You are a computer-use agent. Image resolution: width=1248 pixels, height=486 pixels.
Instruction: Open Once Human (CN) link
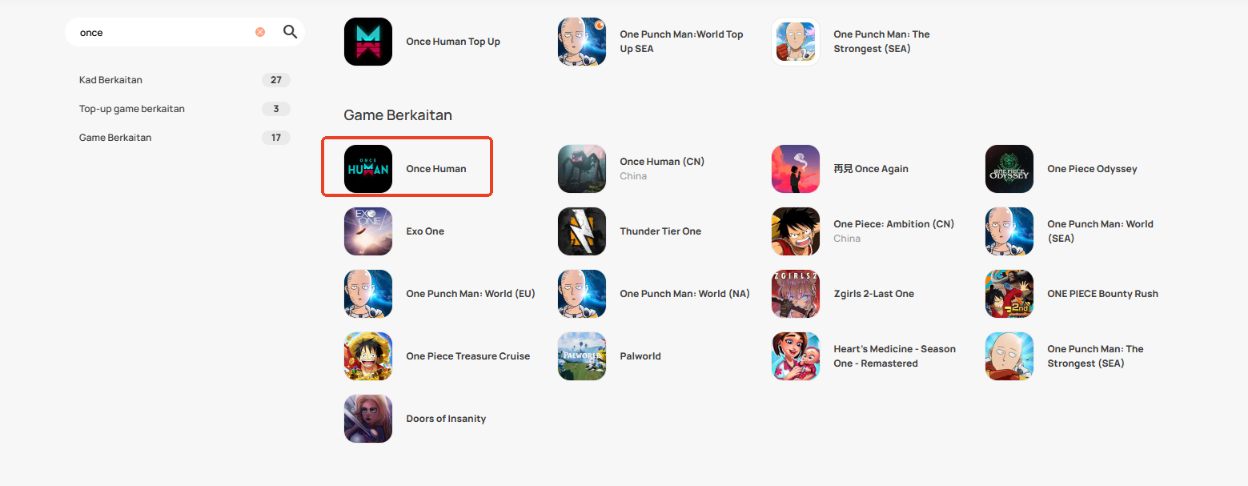pyautogui.click(x=662, y=162)
